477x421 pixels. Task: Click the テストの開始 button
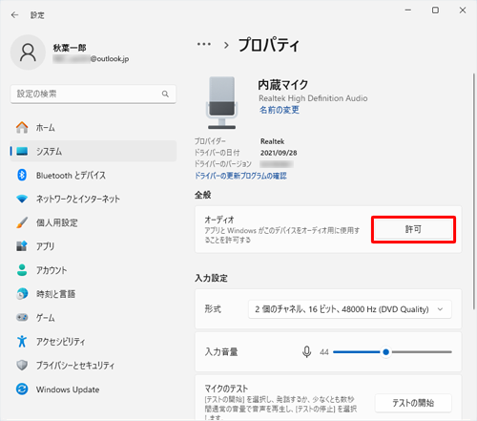point(413,403)
